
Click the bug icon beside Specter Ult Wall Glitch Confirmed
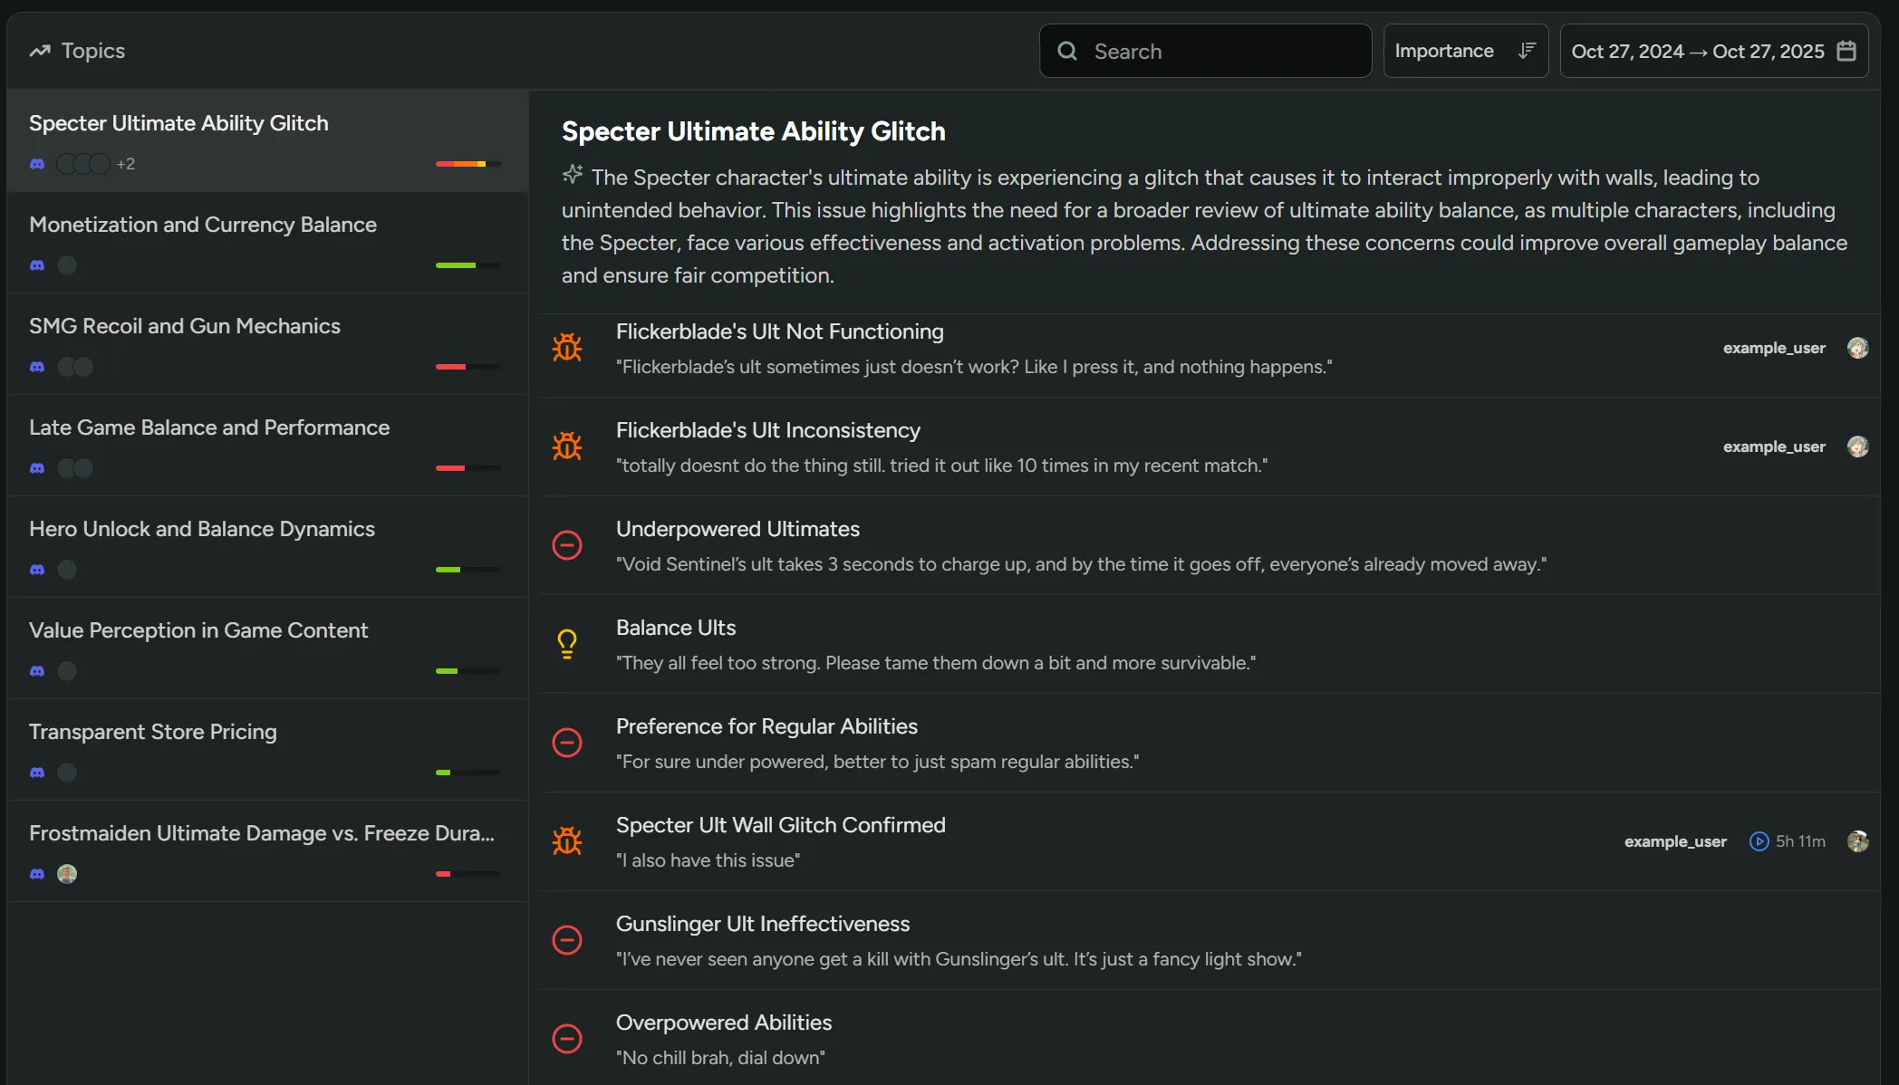[x=567, y=841]
